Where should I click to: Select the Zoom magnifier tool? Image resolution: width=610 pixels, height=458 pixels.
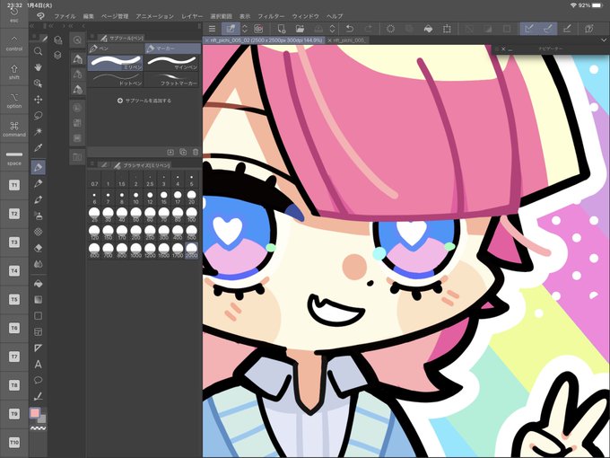(x=38, y=51)
